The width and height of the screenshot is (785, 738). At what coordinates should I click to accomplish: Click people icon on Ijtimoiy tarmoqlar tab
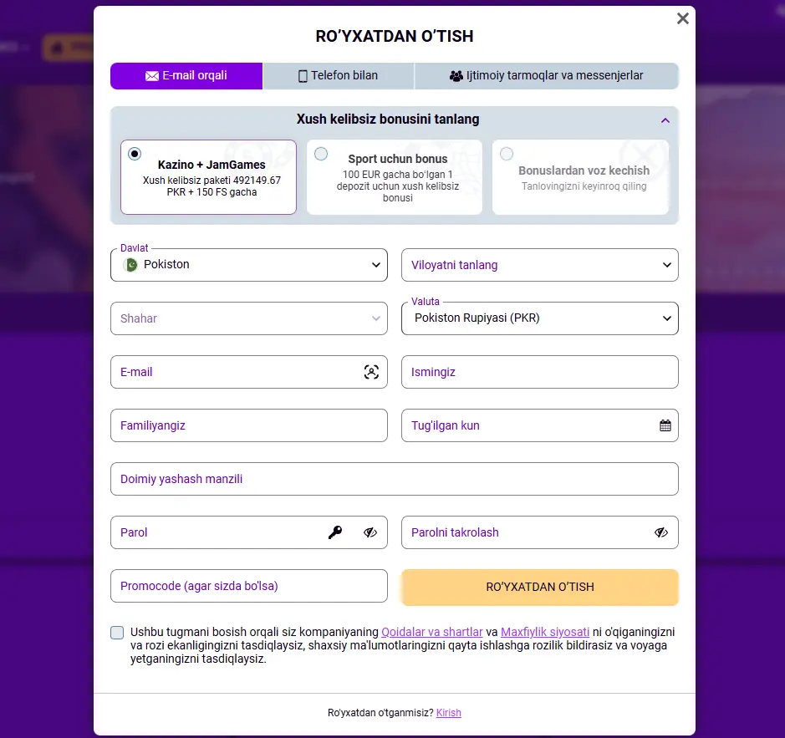tap(456, 75)
